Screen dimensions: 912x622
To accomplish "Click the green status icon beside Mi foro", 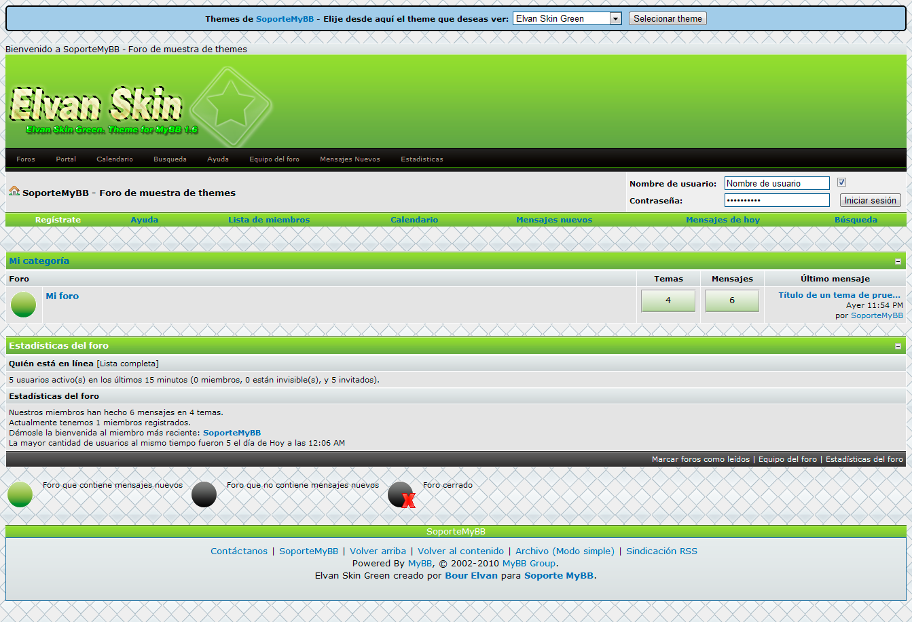I will click(x=24, y=305).
